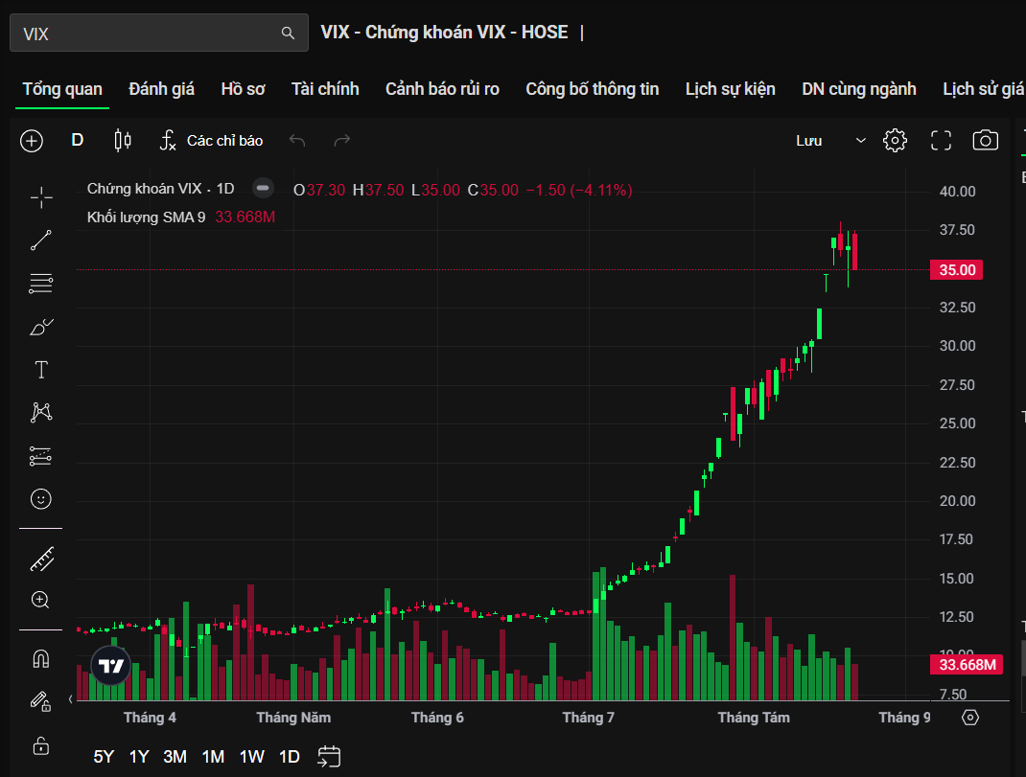Click the 33.668M volume label
Screen dimensions: 1026x777
pos(967,665)
